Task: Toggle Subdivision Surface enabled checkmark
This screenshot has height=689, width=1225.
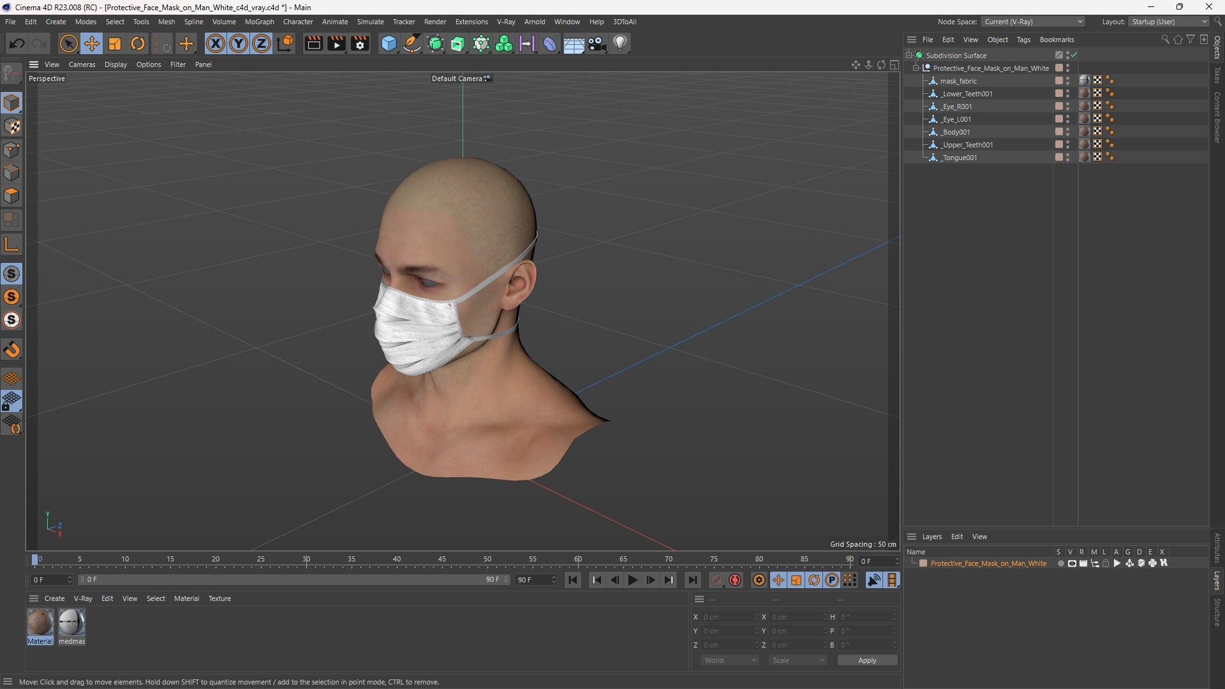Action: coord(1074,56)
